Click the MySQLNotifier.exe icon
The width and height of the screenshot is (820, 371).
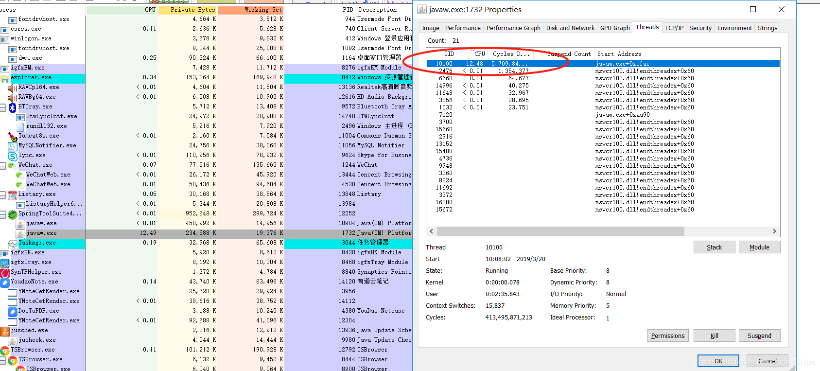click(13, 146)
